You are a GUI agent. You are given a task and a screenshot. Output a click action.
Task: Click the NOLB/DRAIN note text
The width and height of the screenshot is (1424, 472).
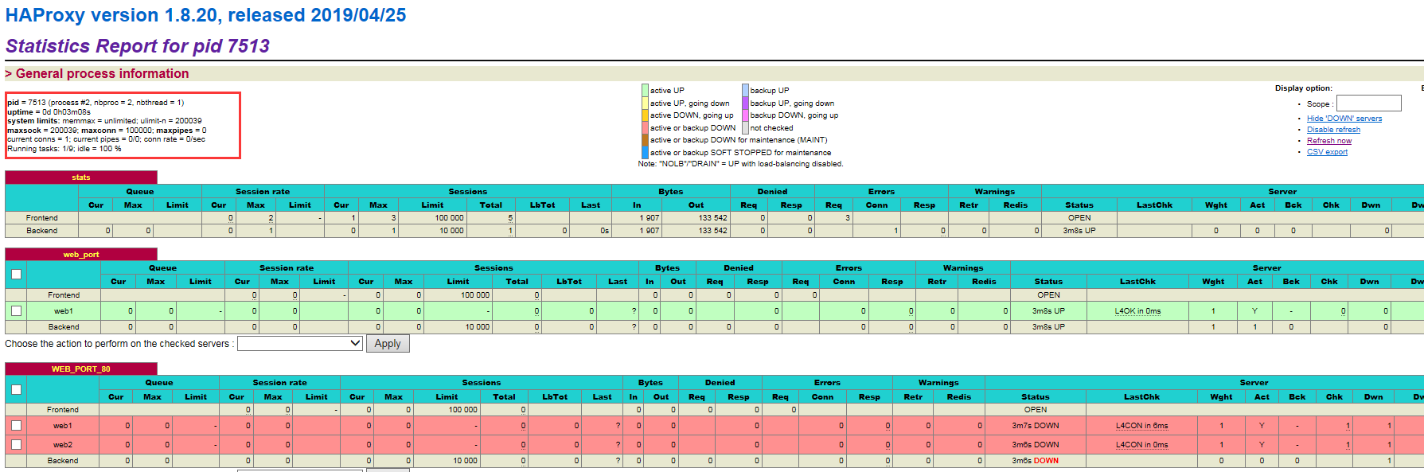pyautogui.click(x=740, y=164)
